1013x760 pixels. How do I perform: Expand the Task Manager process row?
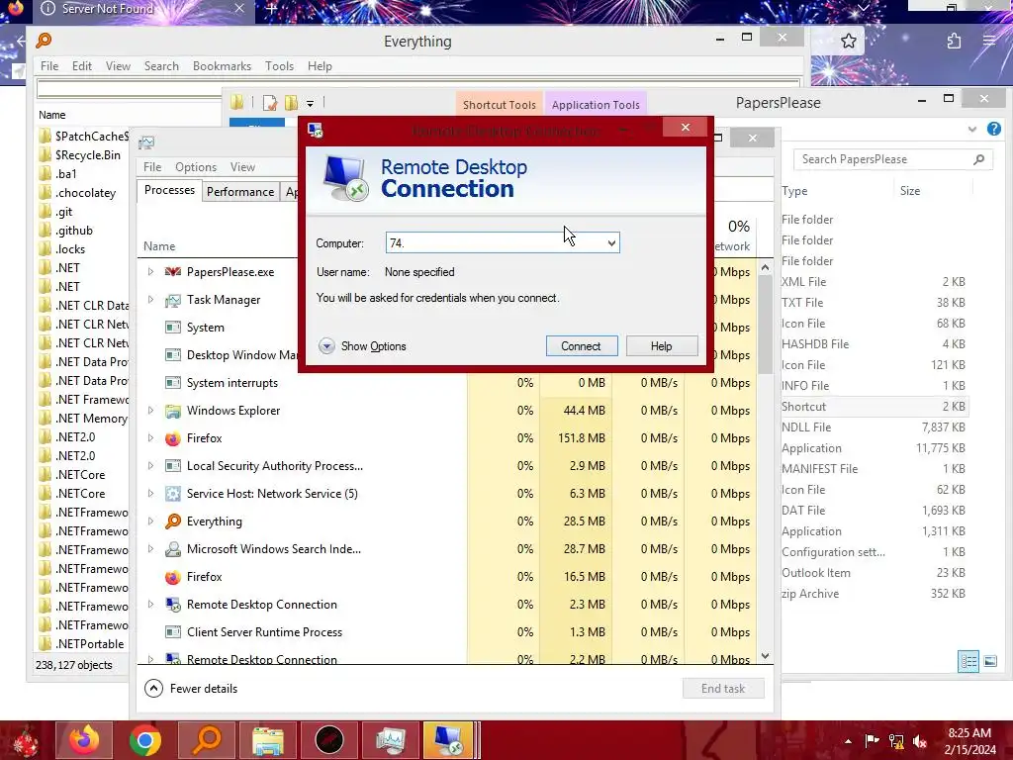click(x=150, y=300)
